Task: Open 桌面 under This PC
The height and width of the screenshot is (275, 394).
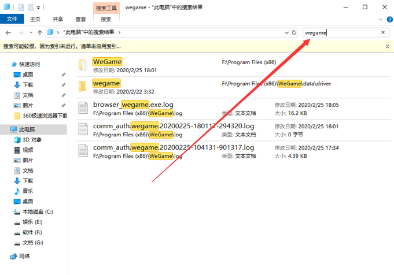Action: tap(28, 201)
